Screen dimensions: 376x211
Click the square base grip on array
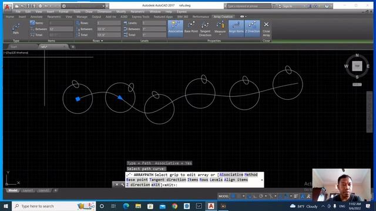pyautogui.click(x=78, y=99)
